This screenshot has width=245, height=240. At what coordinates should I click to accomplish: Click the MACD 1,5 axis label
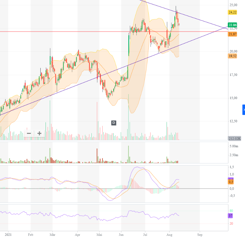[232, 167]
